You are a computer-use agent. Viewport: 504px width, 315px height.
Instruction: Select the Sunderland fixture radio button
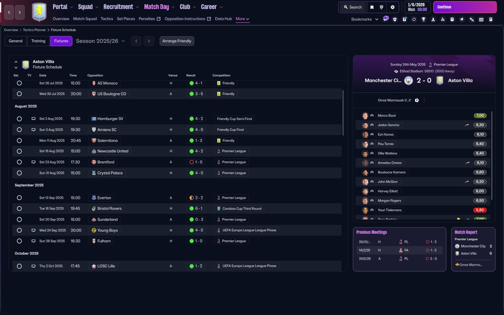click(19, 219)
